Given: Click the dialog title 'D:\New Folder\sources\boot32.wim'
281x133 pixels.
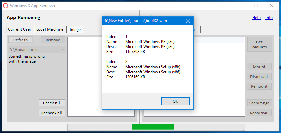Looking at the screenshot, I should (135, 21).
